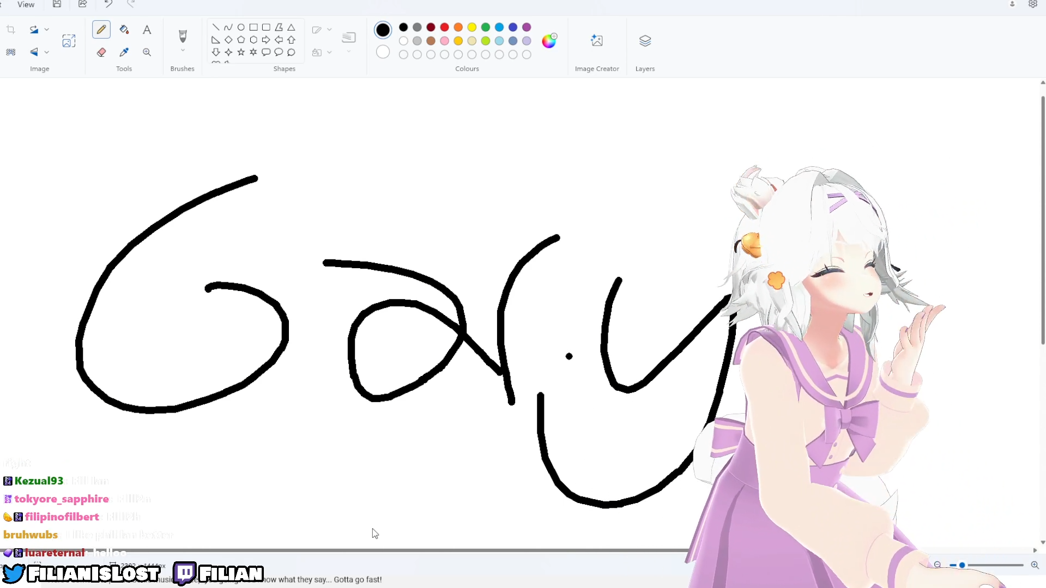Open Paint settings gear
The height and width of the screenshot is (588, 1046).
pyautogui.click(x=1033, y=4)
